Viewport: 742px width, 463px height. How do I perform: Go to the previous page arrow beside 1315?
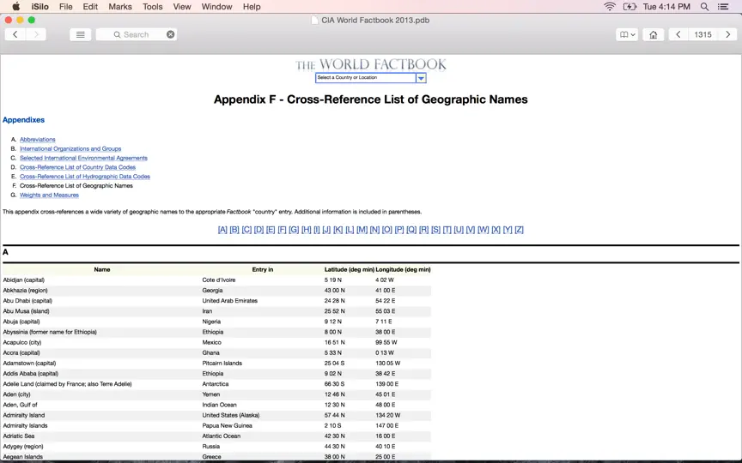click(678, 34)
